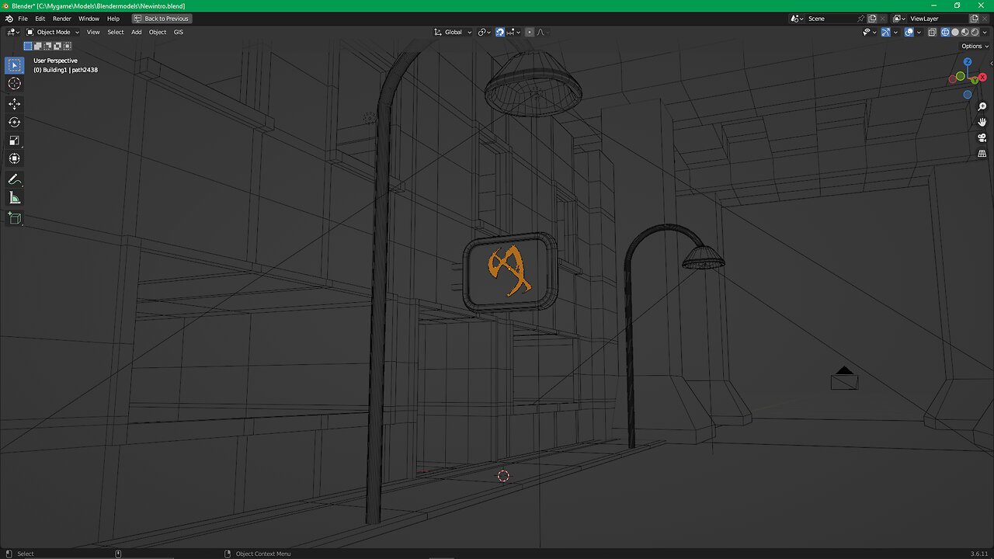Click the Pan view hand icon
The height and width of the screenshot is (559, 994).
(x=982, y=122)
